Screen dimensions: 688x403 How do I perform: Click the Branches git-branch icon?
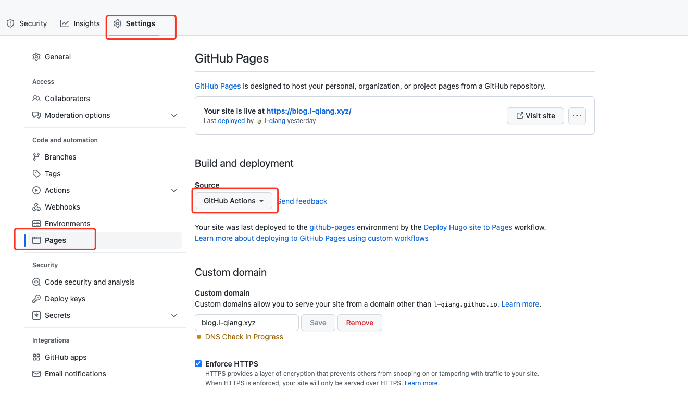[36, 157]
